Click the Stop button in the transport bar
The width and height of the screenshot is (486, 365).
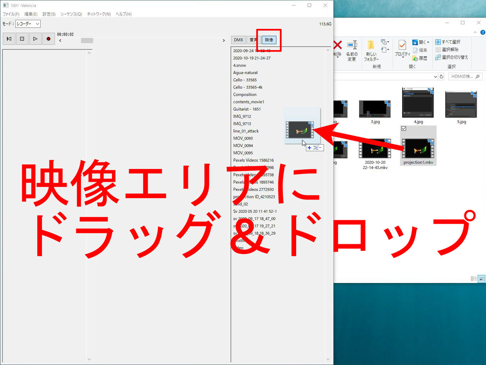coord(22,38)
